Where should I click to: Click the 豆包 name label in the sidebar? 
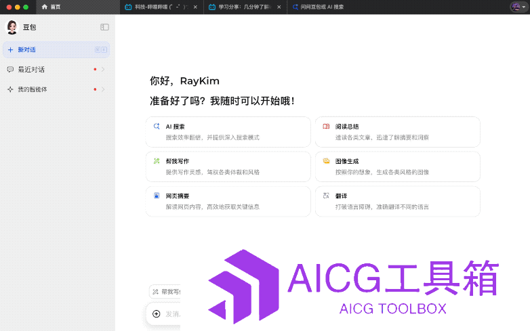29,27
